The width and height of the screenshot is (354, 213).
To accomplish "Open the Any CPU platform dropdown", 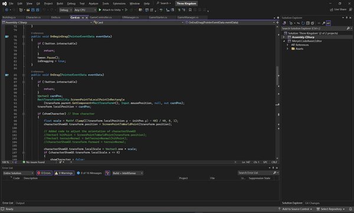I will [x=85, y=10].
